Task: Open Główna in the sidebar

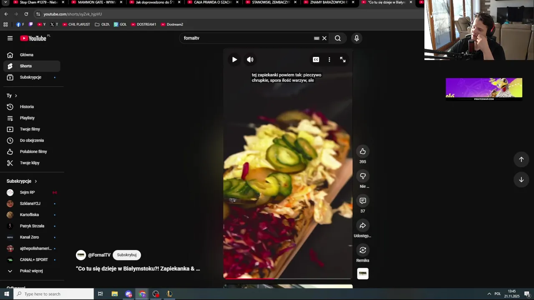Action: pyautogui.click(x=32, y=55)
